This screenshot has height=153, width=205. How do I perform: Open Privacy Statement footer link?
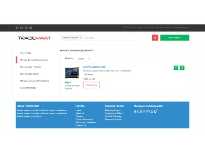point(84,119)
